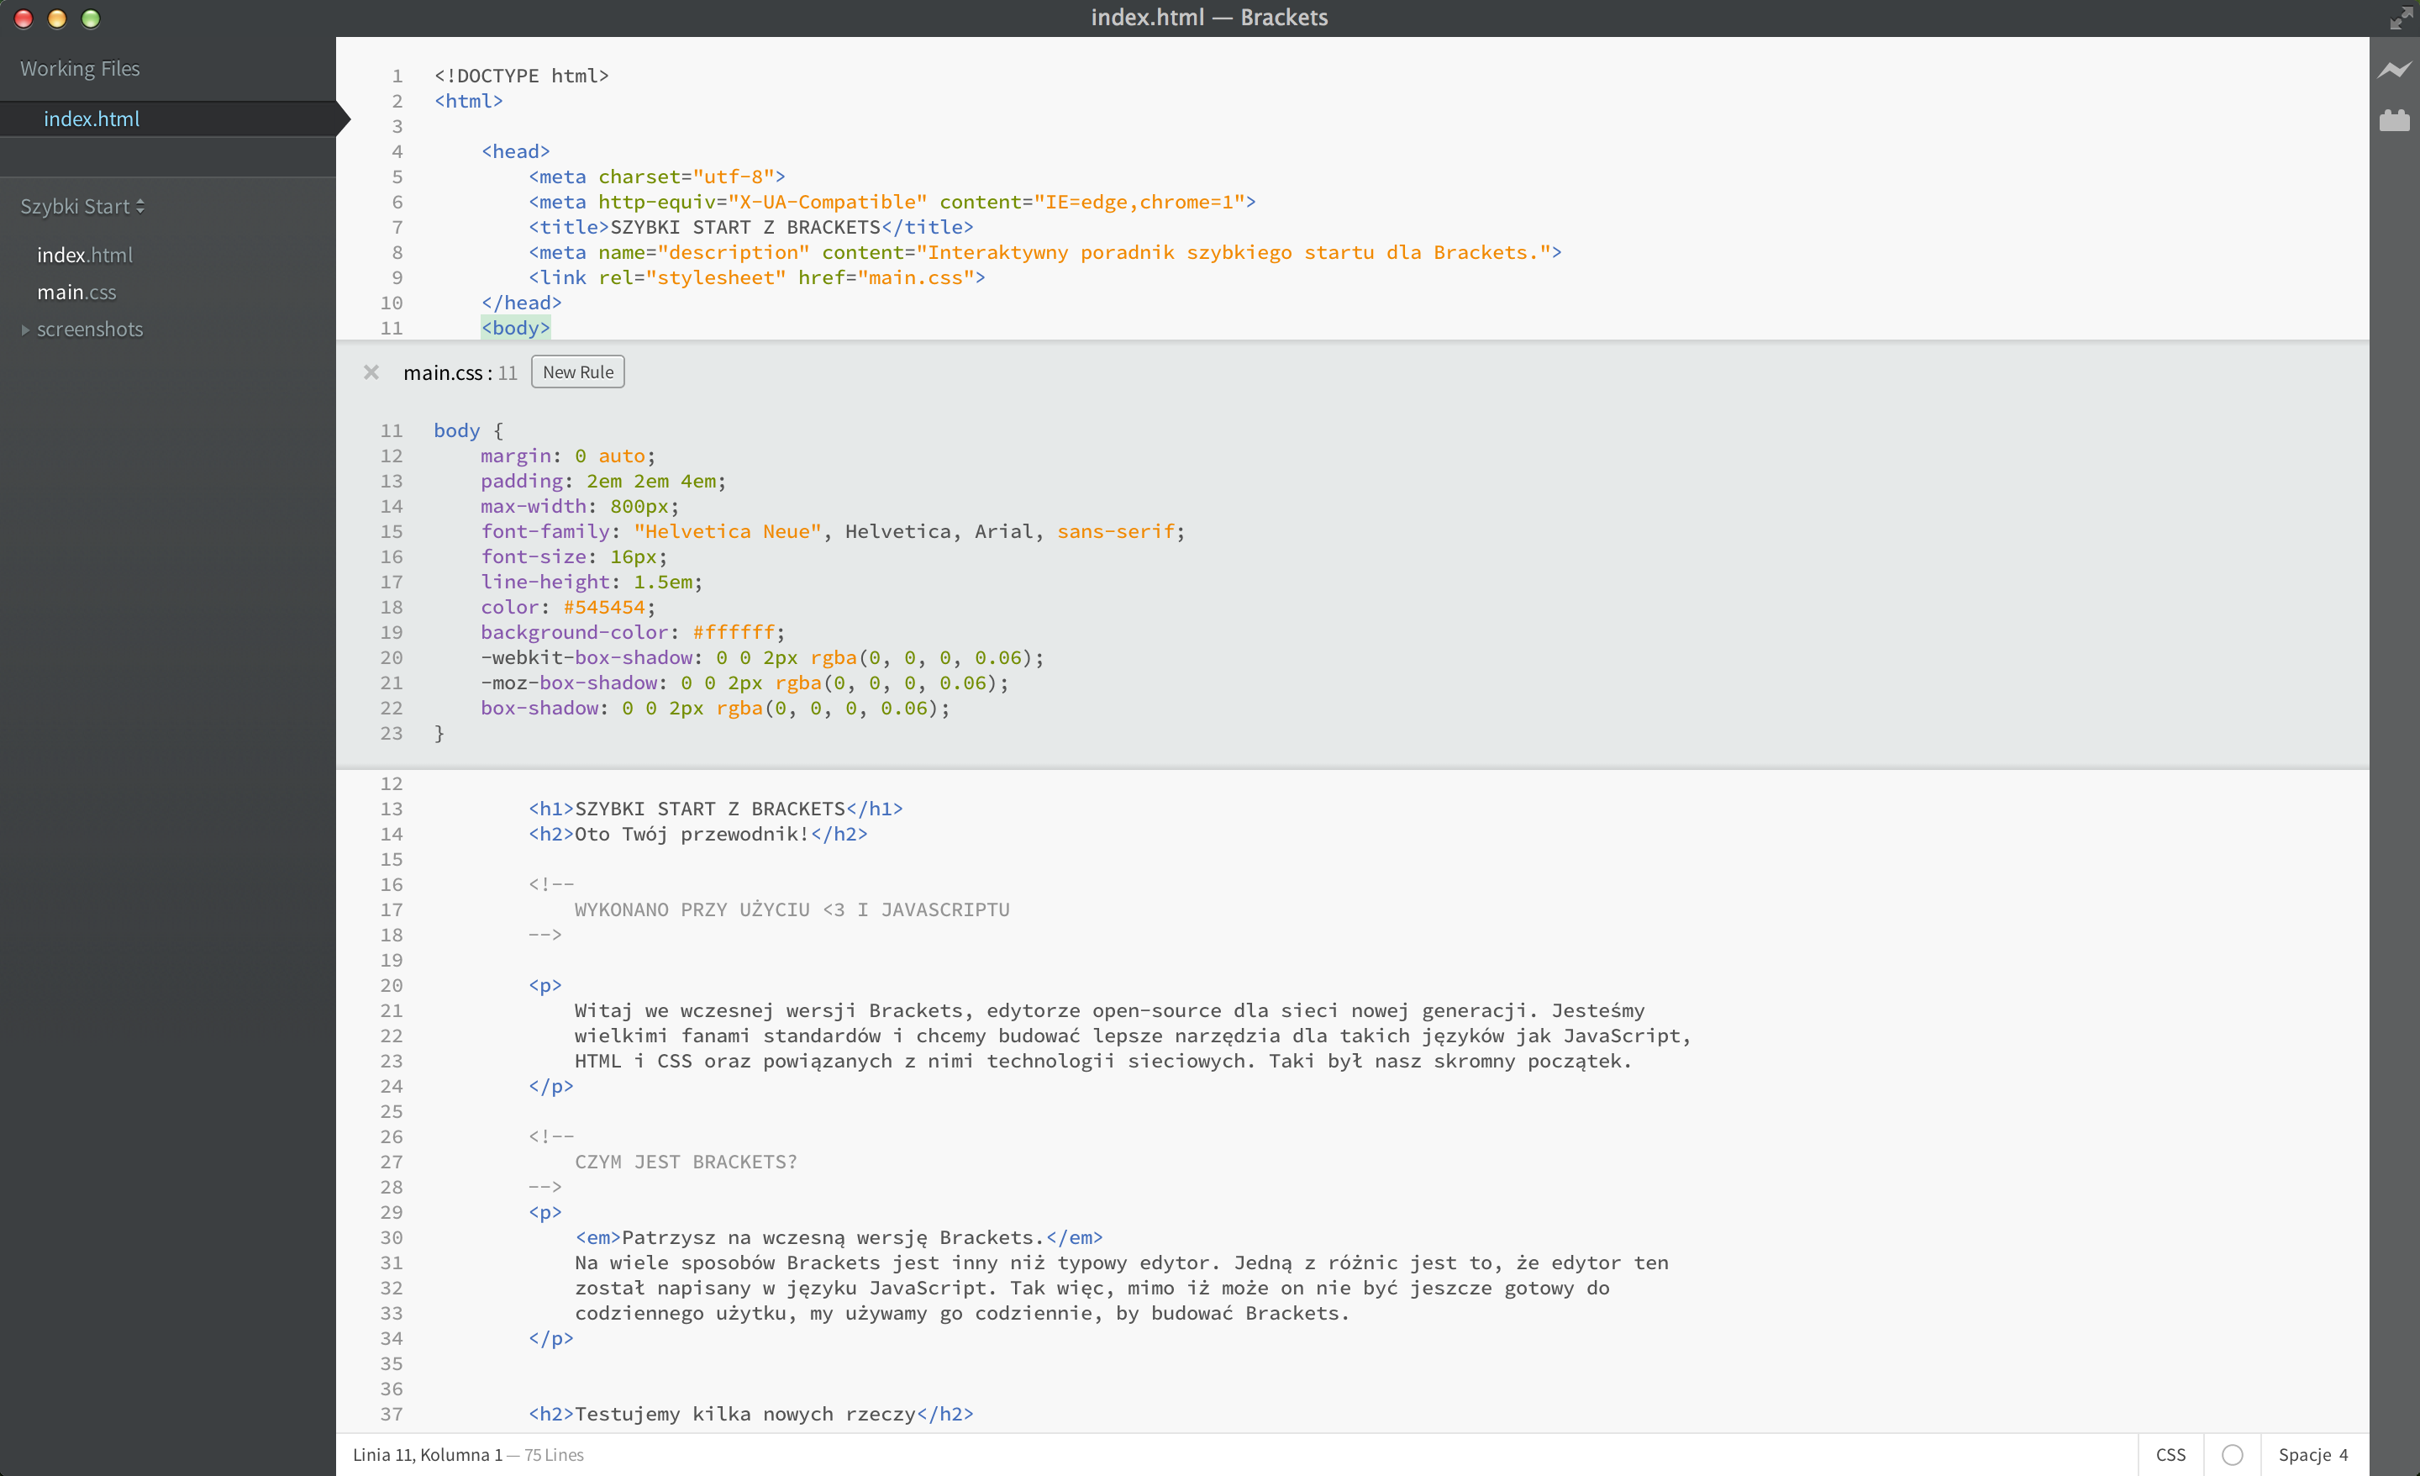
Task: Open the Szybki Start project dropdown
Action: 82,207
